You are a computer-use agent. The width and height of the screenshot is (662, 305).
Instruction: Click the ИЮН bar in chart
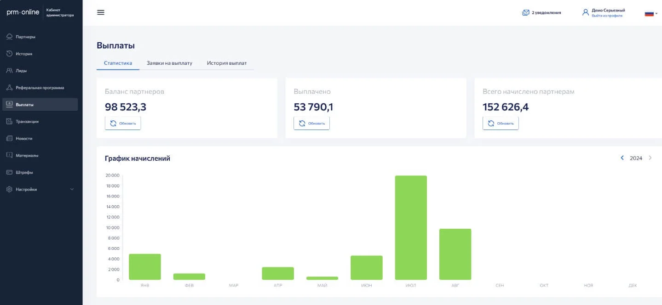click(367, 268)
